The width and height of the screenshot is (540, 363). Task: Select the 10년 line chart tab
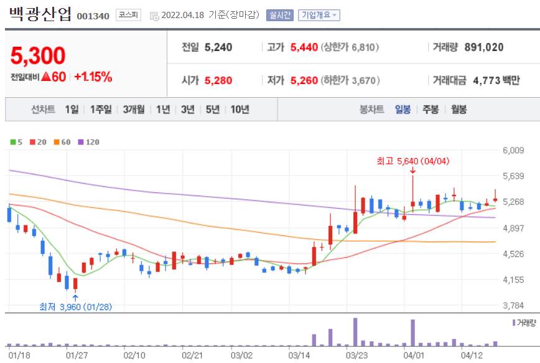click(x=240, y=110)
